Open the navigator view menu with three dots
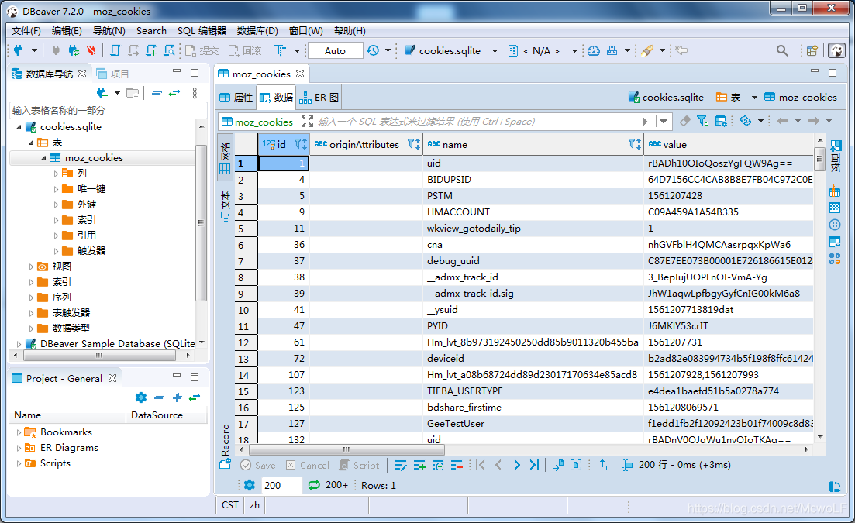This screenshot has height=523, width=855. [195, 93]
